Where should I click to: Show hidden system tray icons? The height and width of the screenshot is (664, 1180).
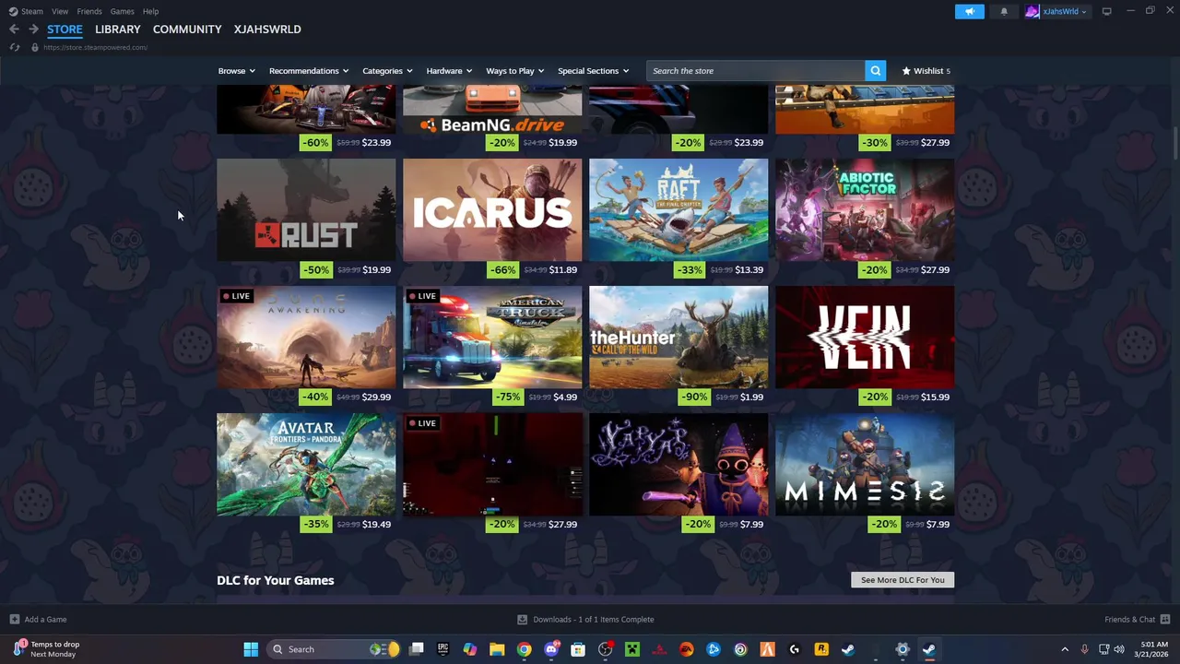[x=1065, y=649]
